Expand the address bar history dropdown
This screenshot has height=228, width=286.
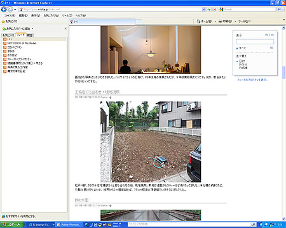coord(203,9)
